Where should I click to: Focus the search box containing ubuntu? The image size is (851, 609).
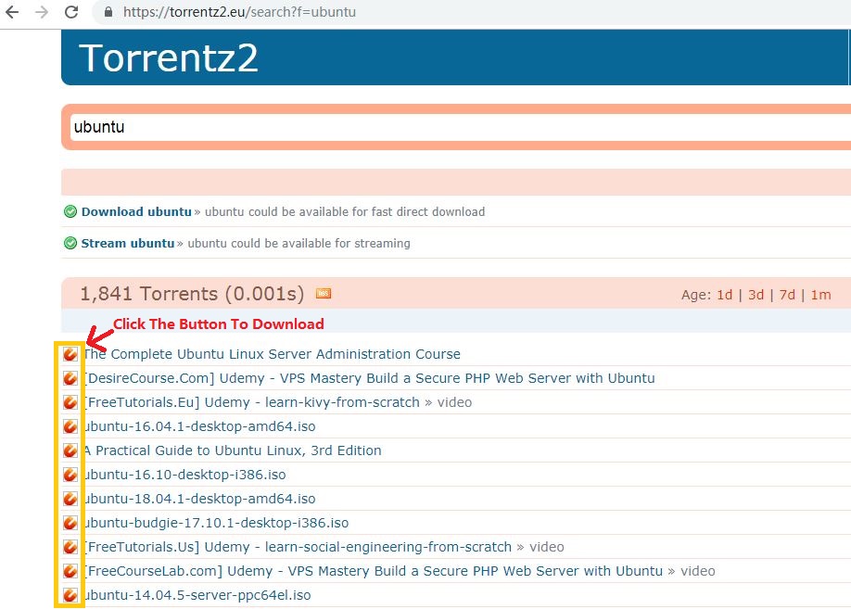tap(454, 127)
